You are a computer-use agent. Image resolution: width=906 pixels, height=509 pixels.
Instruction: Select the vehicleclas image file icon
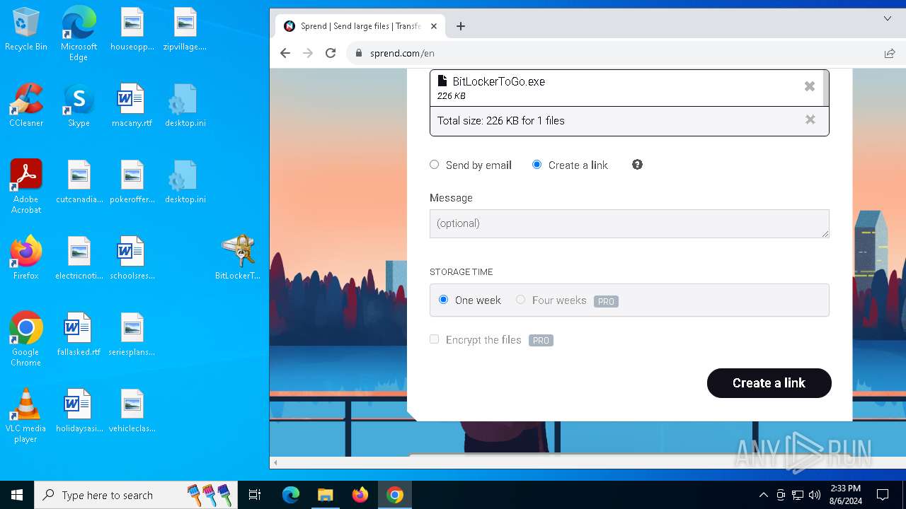pyautogui.click(x=132, y=411)
